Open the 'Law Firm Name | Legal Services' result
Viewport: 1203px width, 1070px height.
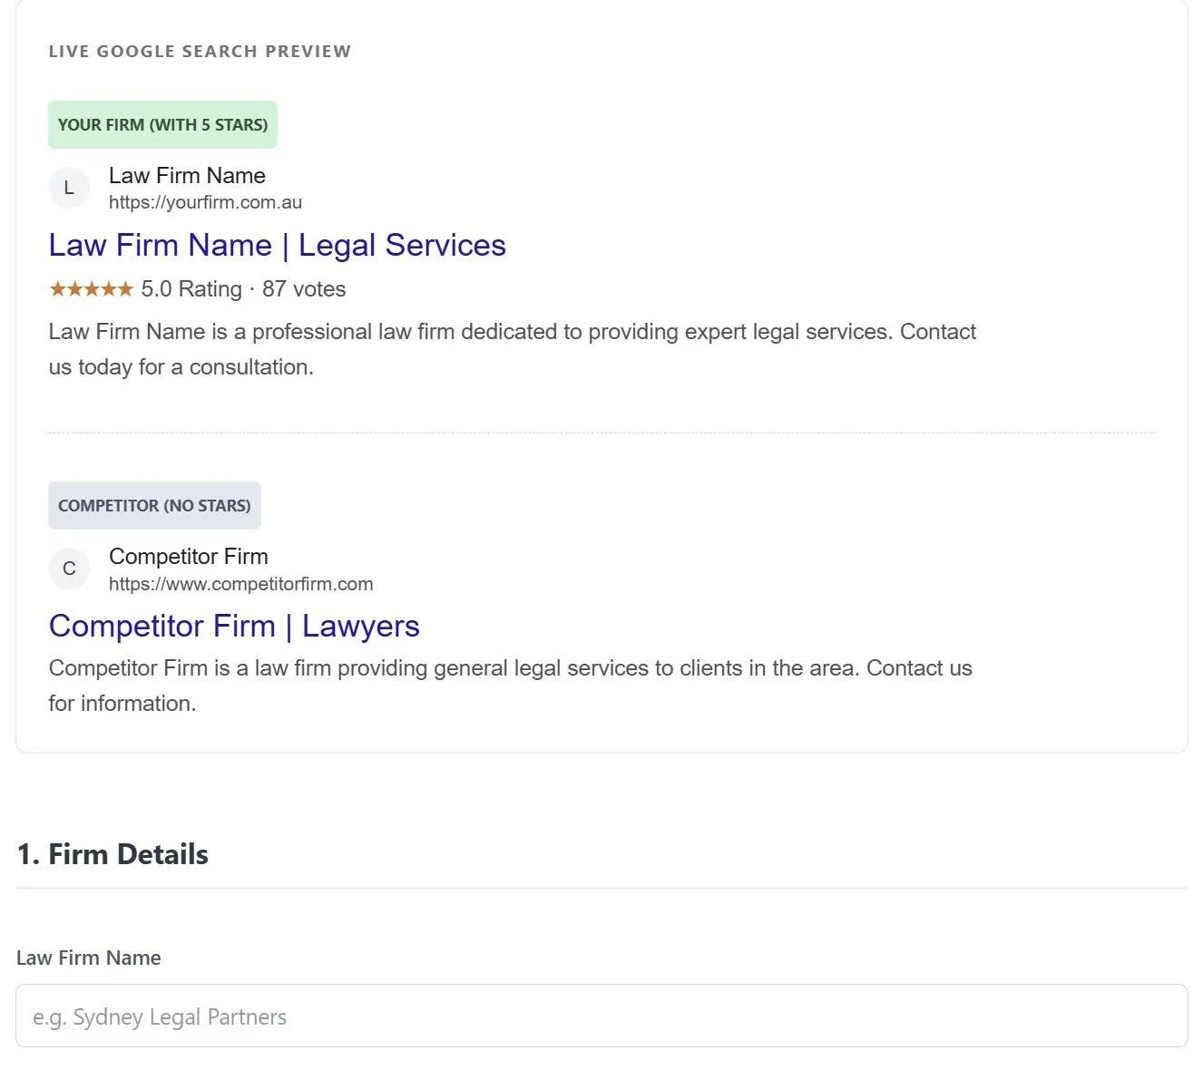(277, 245)
